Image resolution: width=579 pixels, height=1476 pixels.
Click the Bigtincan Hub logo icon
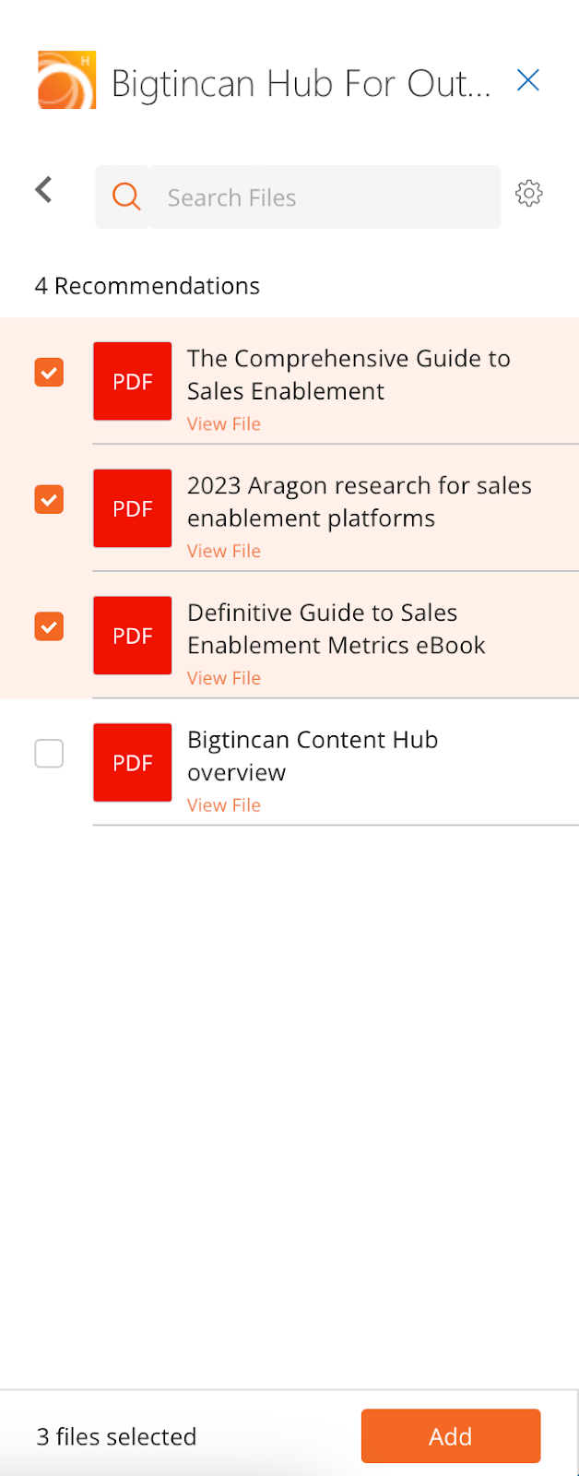pos(66,80)
